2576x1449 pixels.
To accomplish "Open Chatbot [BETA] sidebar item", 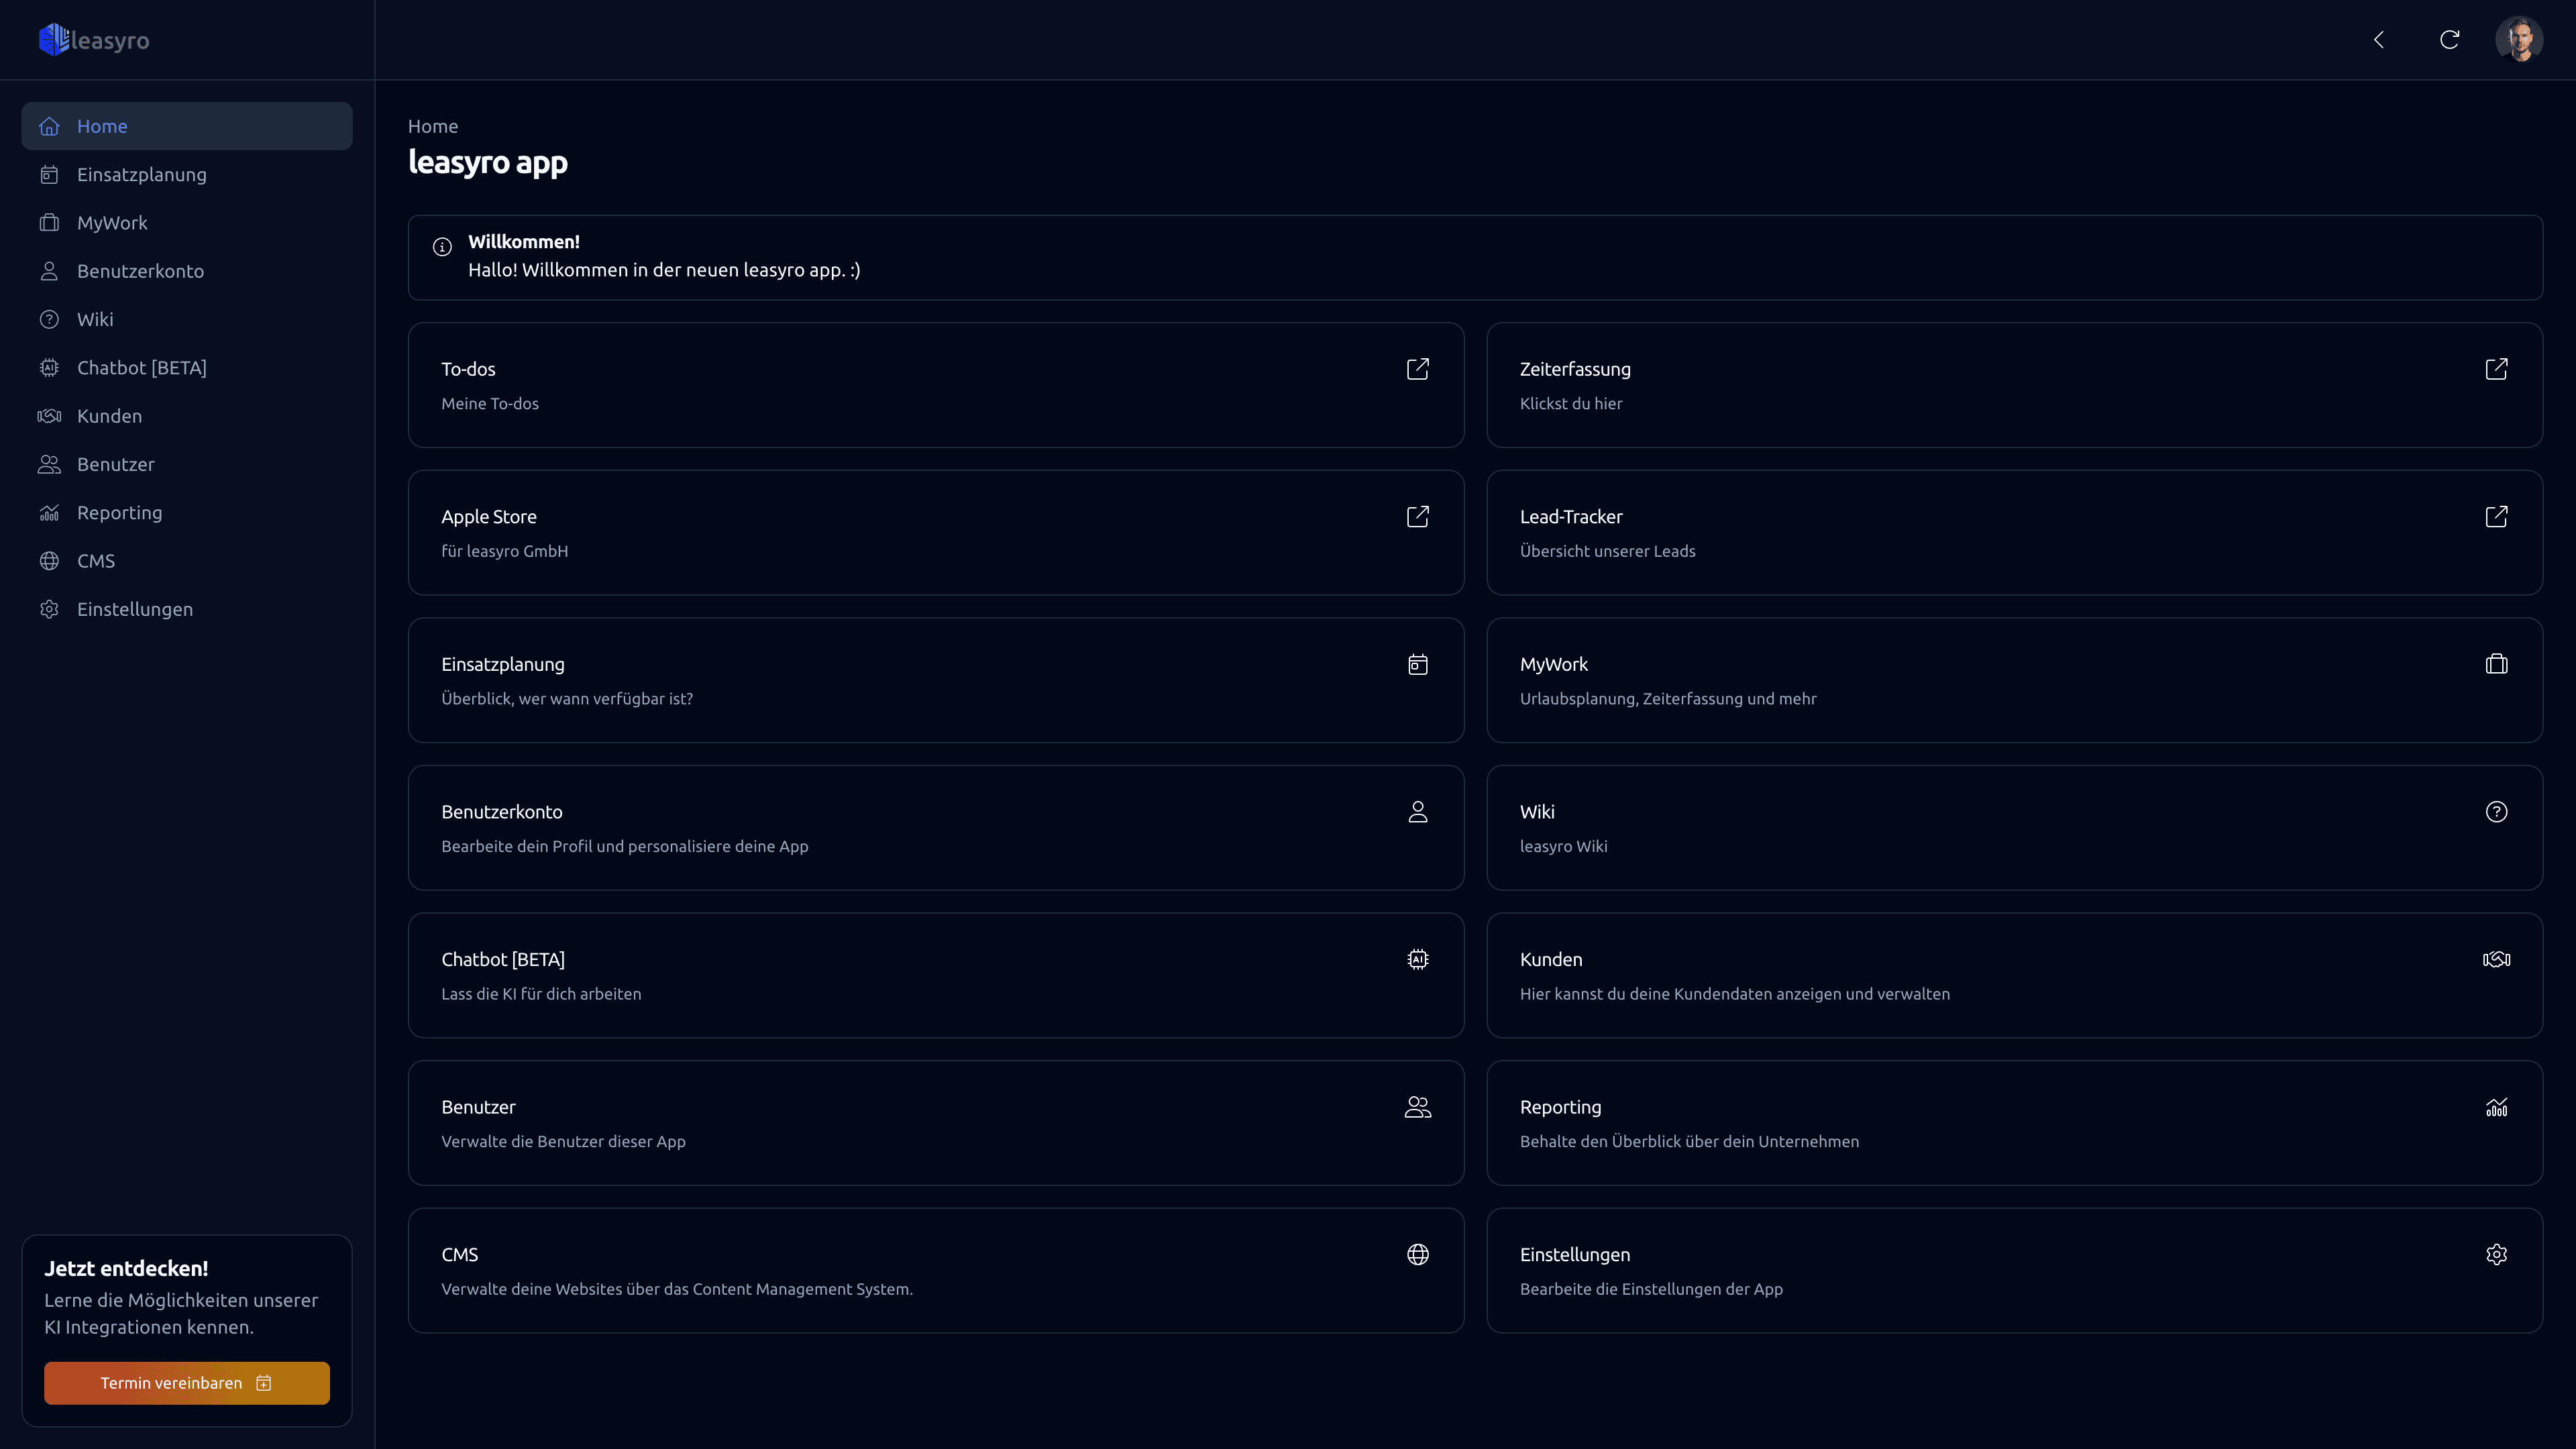I will pos(142,368).
